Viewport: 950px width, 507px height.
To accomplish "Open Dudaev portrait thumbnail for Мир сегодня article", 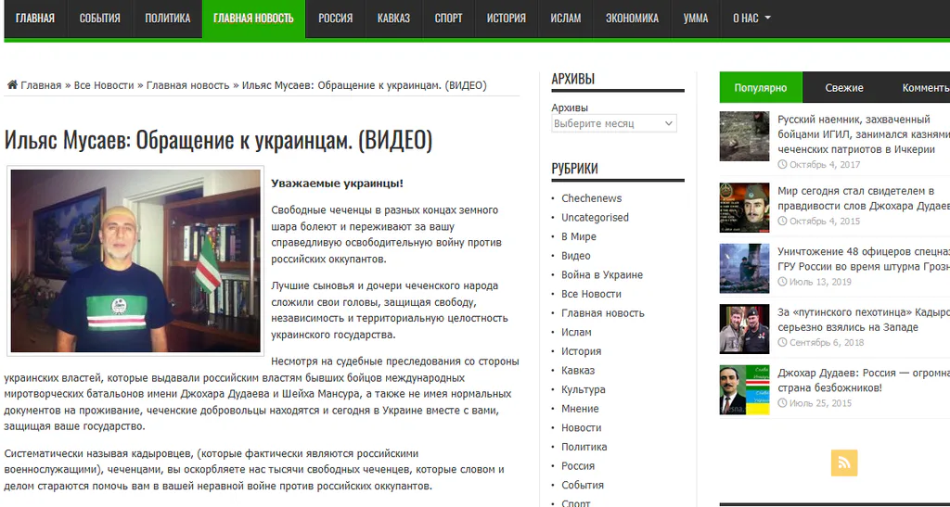I will pos(744,208).
